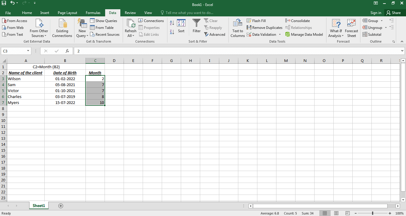406x216 pixels.
Task: Click zoom in plus button
Action: 390,213
